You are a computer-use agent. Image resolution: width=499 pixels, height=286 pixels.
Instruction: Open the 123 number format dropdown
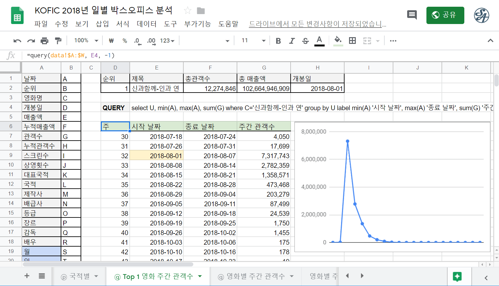pos(167,41)
